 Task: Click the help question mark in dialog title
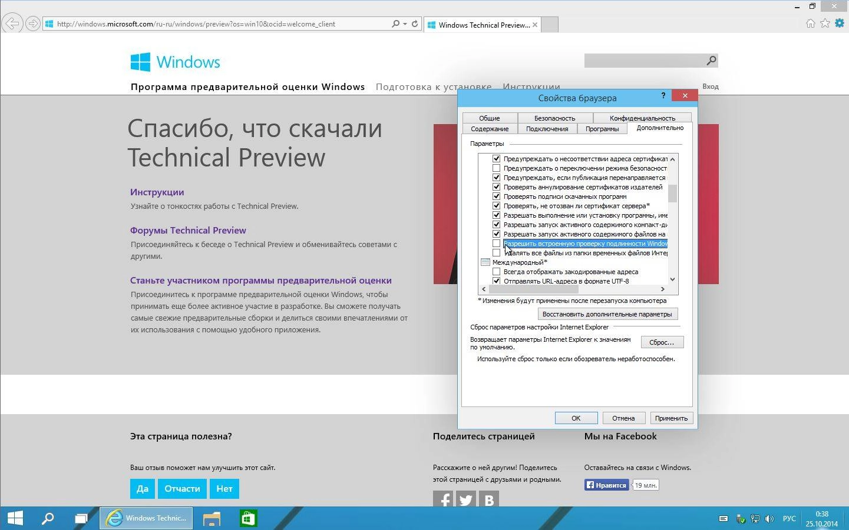click(663, 95)
